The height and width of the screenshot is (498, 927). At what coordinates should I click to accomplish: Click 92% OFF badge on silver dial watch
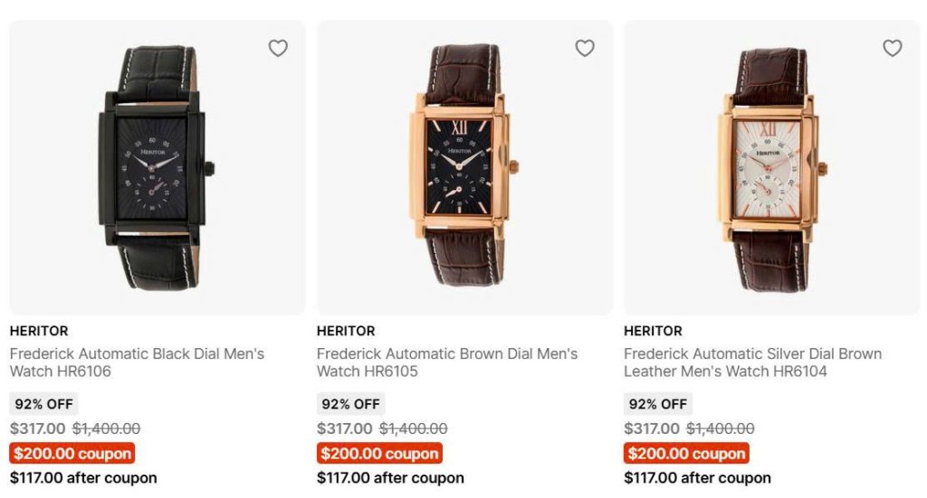pyautogui.click(x=657, y=404)
